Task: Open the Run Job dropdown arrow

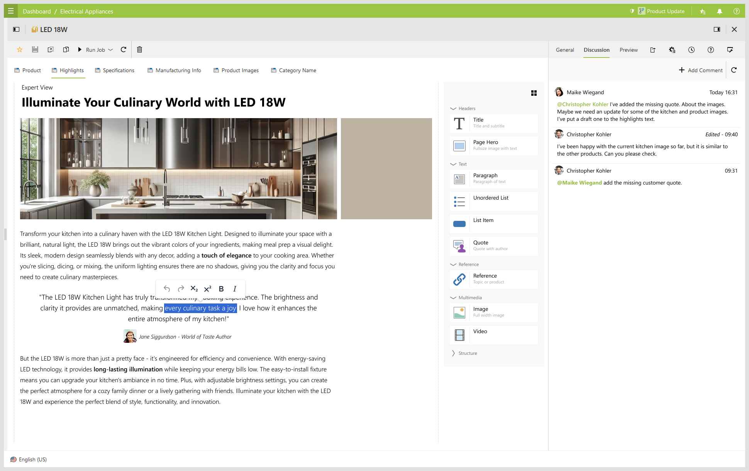Action: (110, 50)
